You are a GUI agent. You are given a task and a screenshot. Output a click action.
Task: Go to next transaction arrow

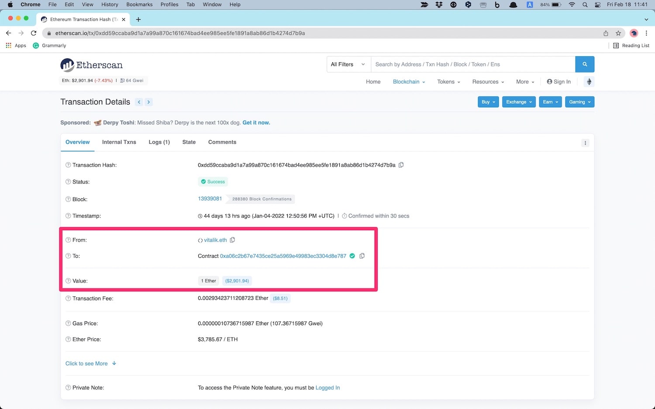(x=148, y=102)
